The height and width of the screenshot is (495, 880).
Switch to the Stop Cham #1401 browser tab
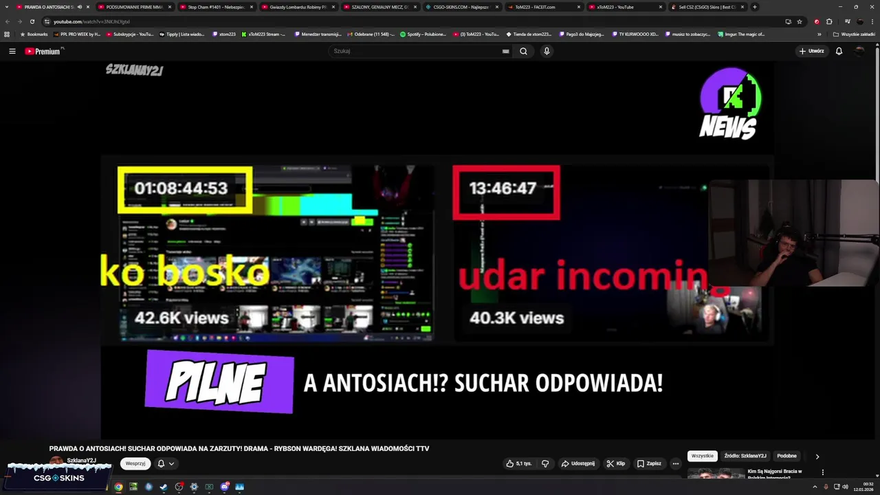(216, 7)
